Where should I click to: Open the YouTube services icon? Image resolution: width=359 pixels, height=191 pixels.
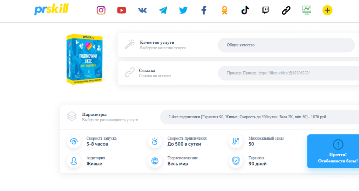coord(121,10)
